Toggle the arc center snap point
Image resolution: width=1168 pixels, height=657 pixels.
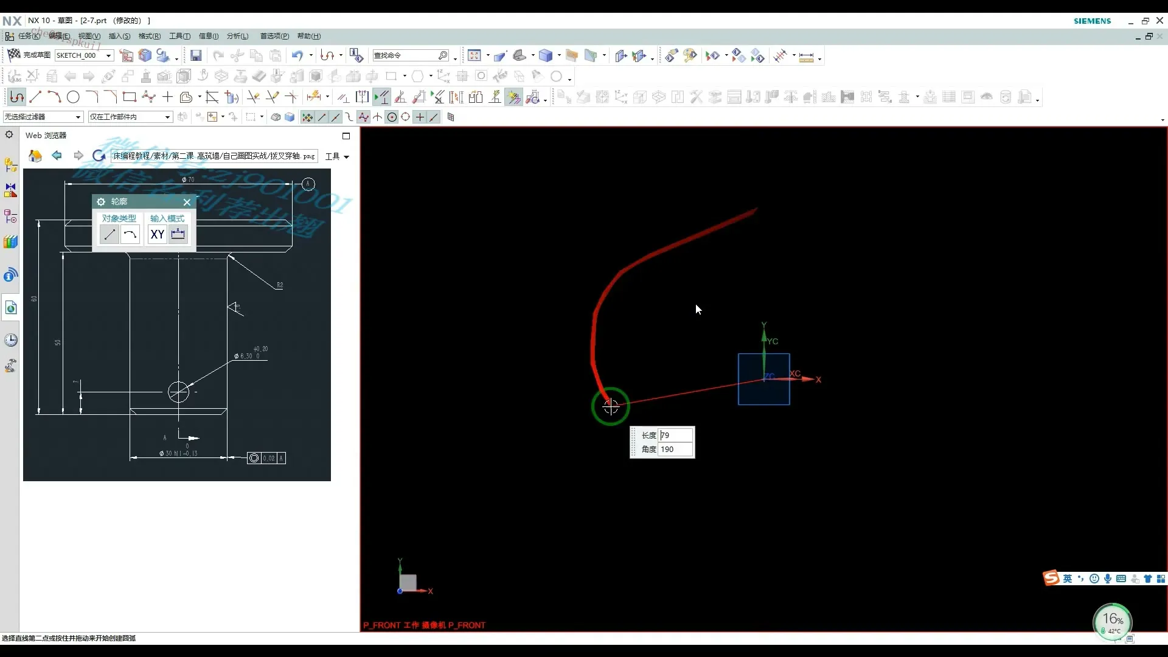392,117
